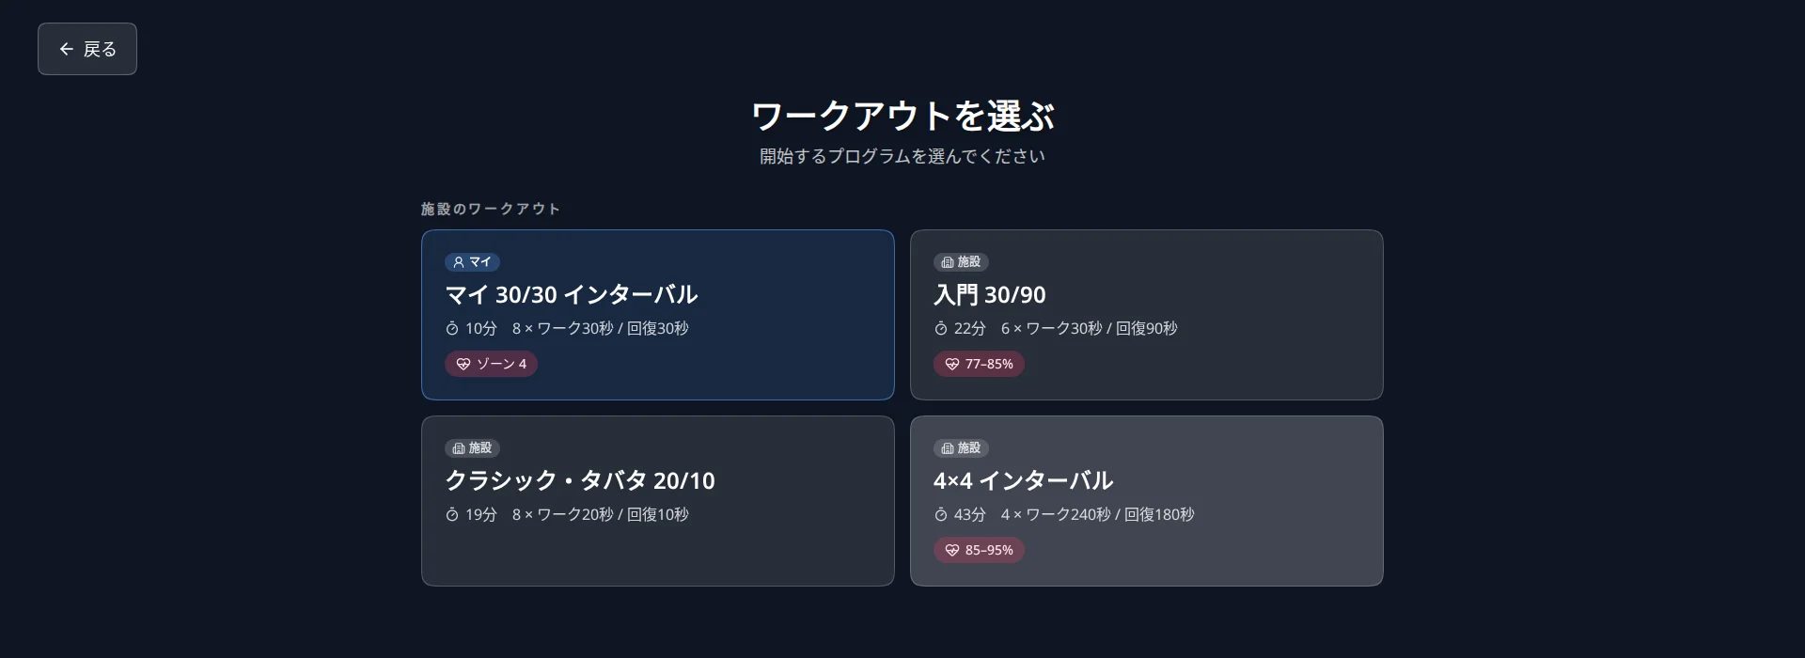Select the マイ 30/30 インターバル workout
Screen dimensions: 1805x658
pyautogui.click(x=658, y=315)
